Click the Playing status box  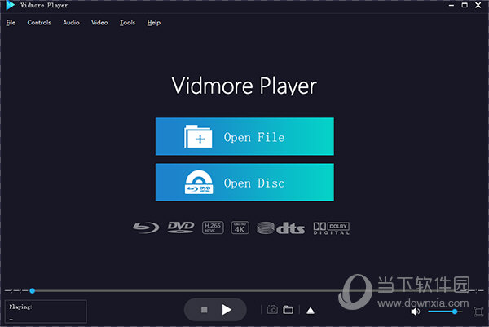pos(46,311)
